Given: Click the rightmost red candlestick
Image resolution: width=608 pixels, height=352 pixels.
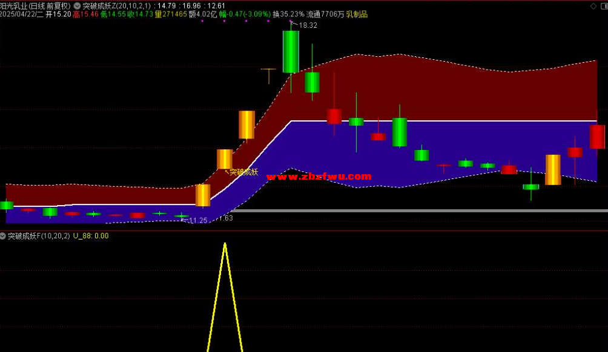Looking at the screenshot, I should click(597, 137).
